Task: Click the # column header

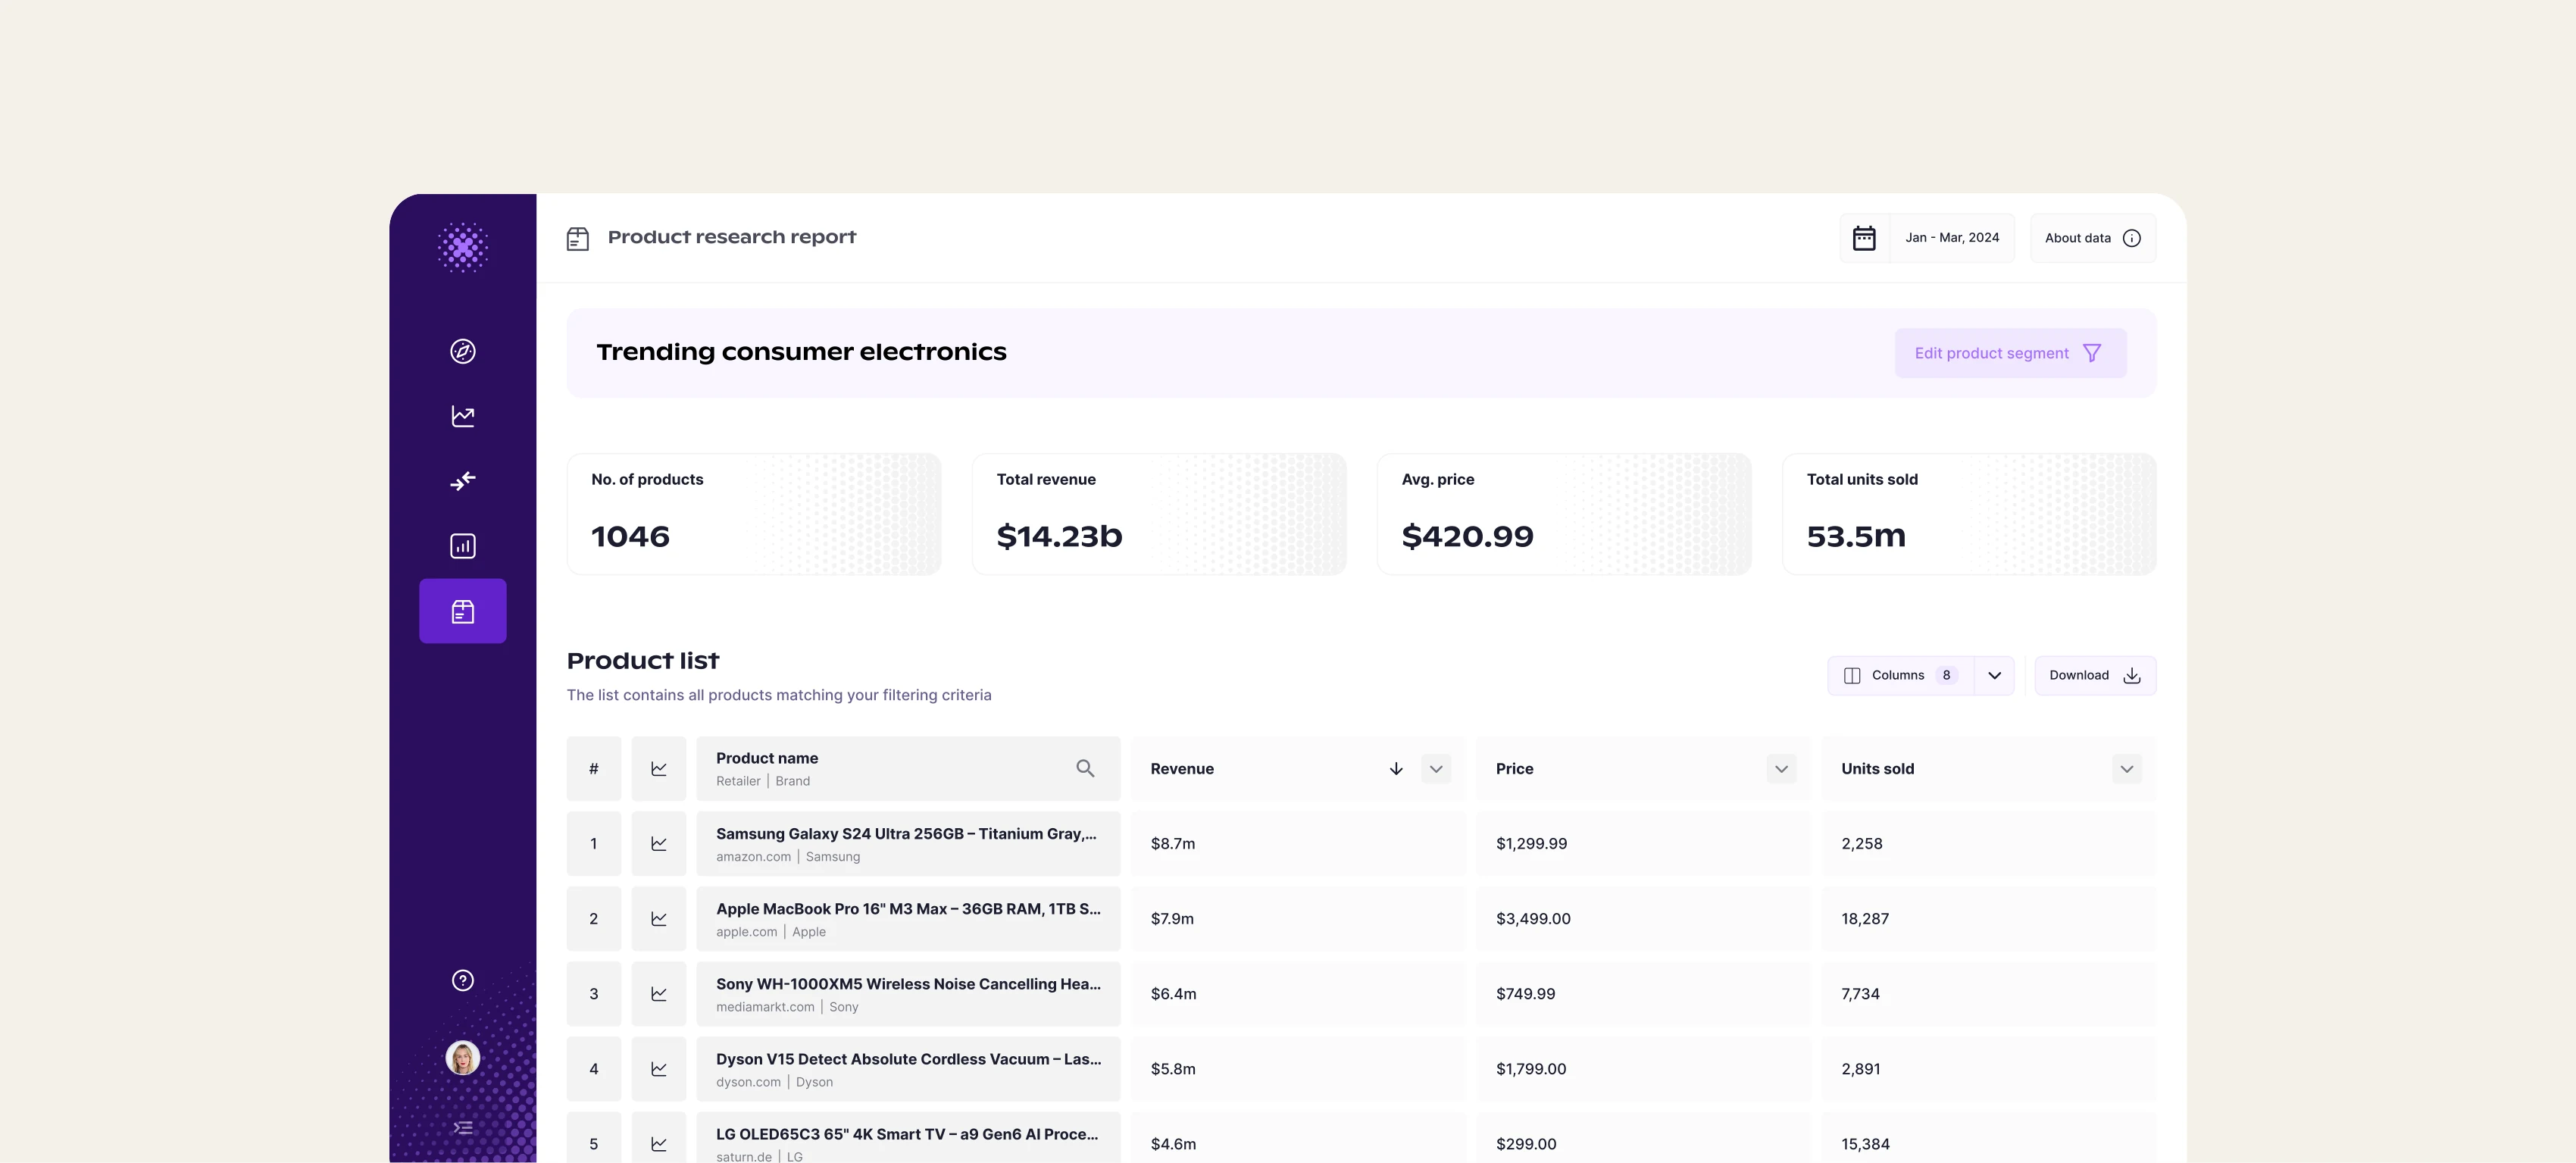Action: (594, 769)
